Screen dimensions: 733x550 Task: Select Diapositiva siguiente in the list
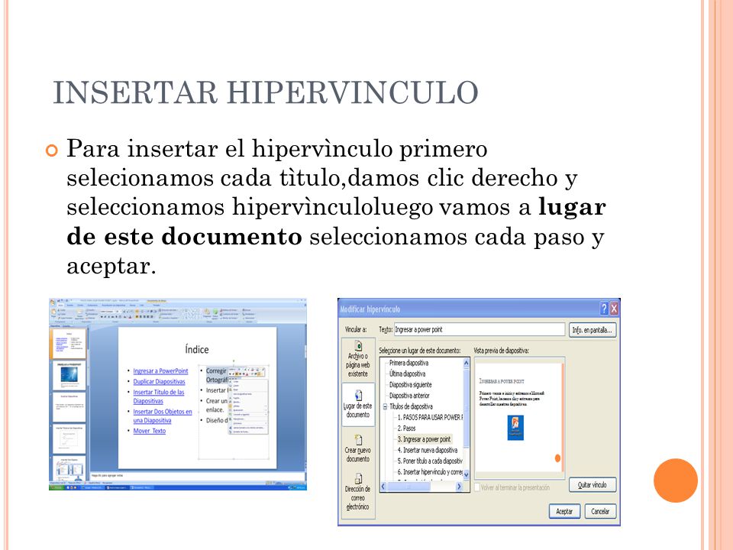[411, 384]
